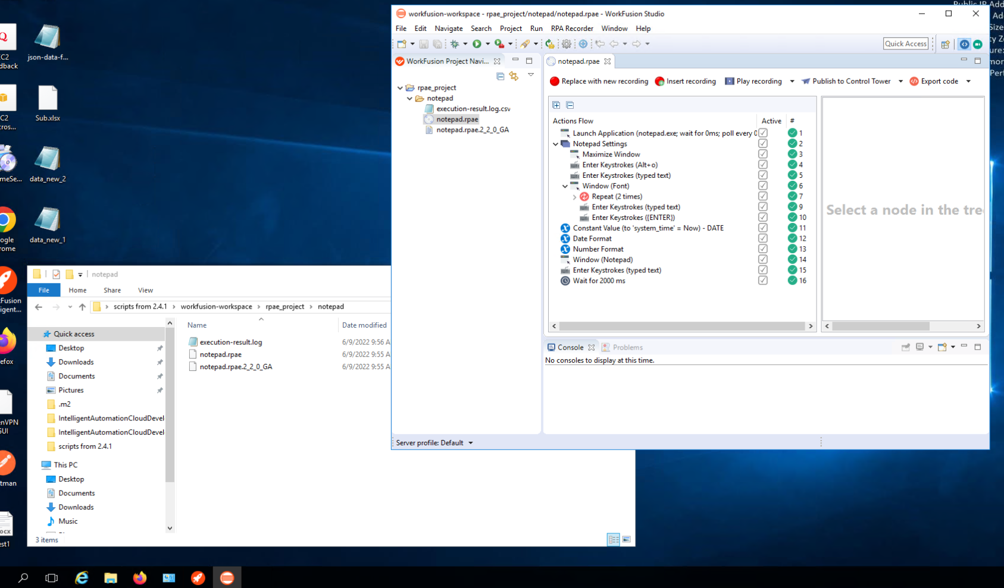
Task: Open the Export code dropdown arrow
Action: (x=968, y=81)
